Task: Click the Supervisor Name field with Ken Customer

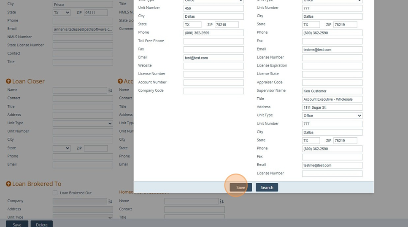Action: pyautogui.click(x=332, y=91)
